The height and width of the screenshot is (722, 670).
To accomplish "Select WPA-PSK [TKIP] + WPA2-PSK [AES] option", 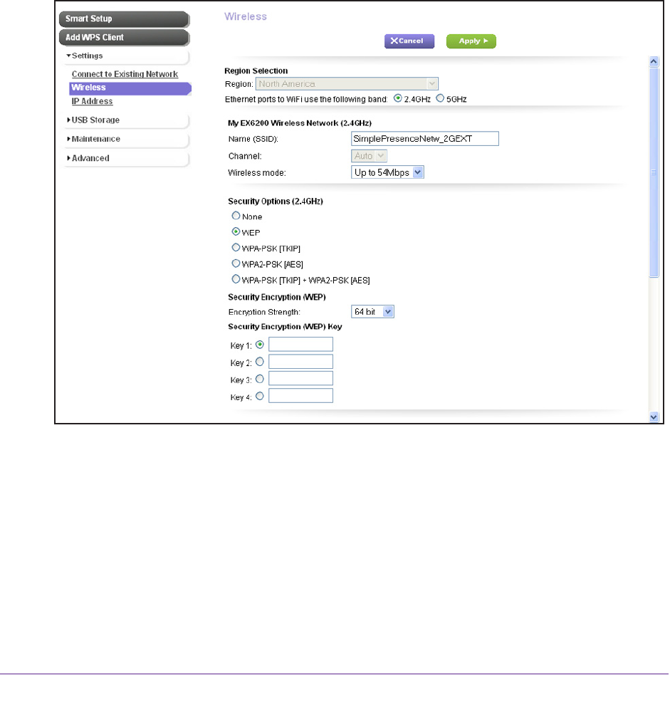I will [236, 279].
